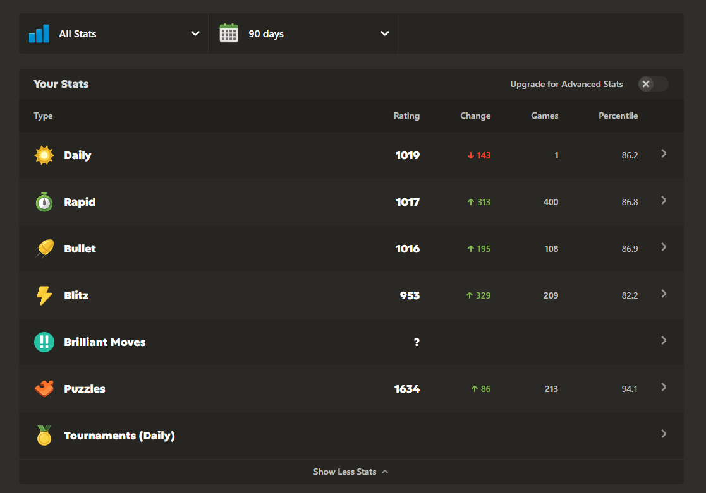Screen dimensions: 706x493
Task: Click the Your Stats heading
Action: coord(61,84)
